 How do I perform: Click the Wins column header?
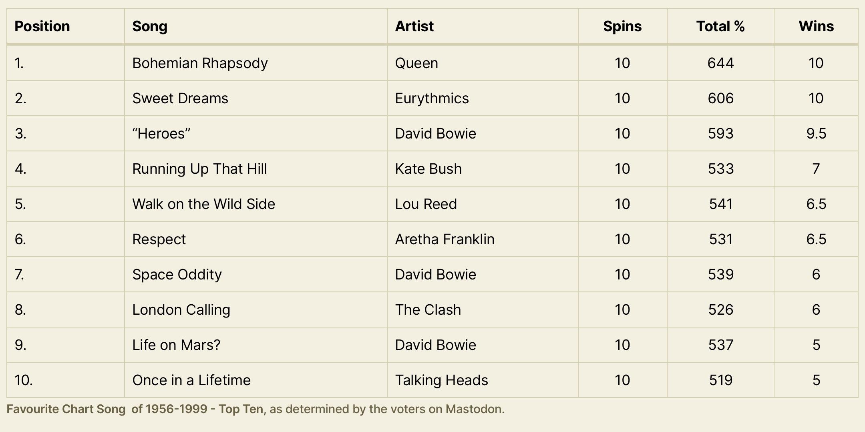click(x=816, y=26)
